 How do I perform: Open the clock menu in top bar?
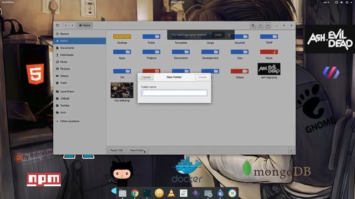177,2
